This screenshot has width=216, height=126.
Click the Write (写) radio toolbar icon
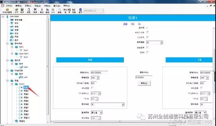click(69, 10)
